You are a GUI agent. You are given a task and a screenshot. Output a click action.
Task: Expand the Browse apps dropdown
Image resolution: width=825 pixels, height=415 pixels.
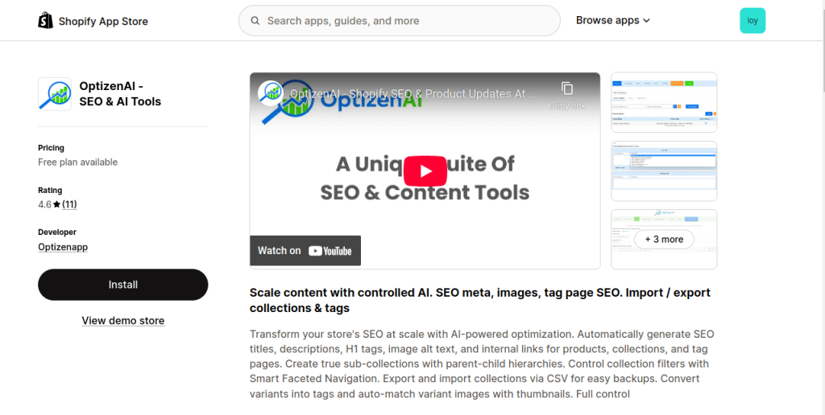pyautogui.click(x=613, y=20)
